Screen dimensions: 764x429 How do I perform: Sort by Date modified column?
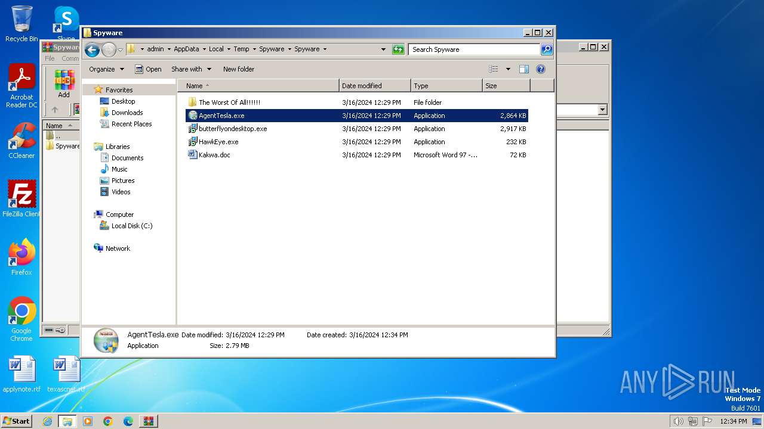(375, 86)
